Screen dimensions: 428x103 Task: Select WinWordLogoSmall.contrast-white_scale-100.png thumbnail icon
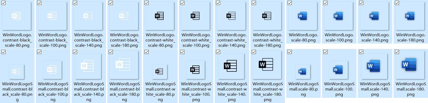195,70
